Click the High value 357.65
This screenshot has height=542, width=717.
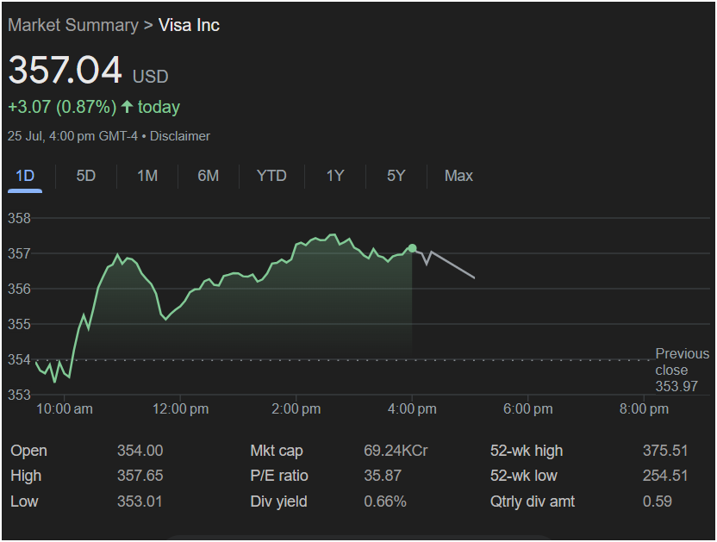point(140,476)
